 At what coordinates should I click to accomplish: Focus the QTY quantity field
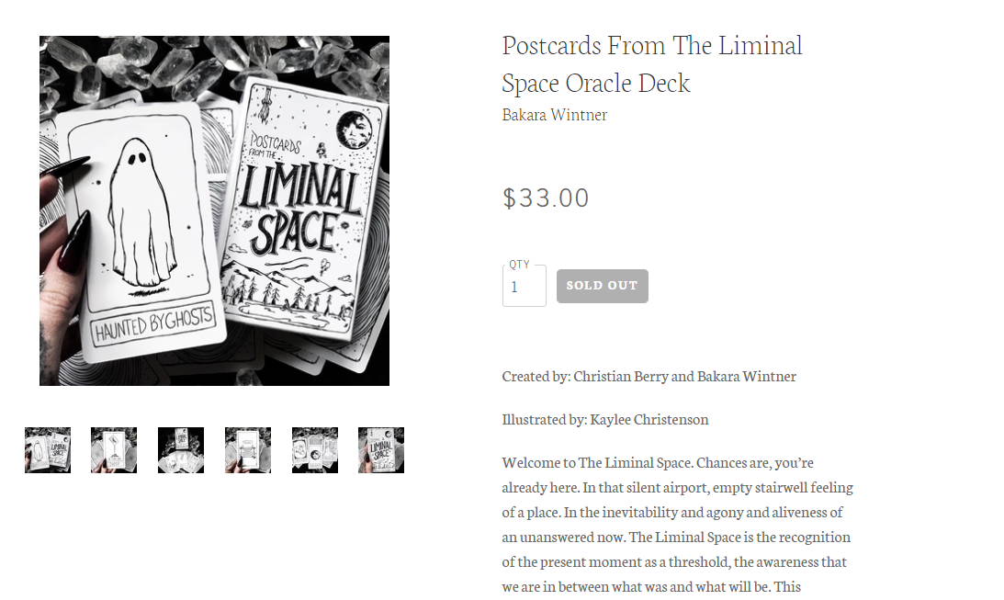pyautogui.click(x=525, y=287)
